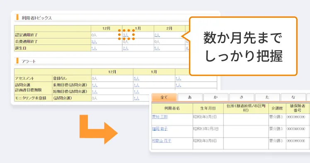Open 短期目標(訪問介護) 1人 link under 1月
This screenshot has height=163, width=310.
136,91
